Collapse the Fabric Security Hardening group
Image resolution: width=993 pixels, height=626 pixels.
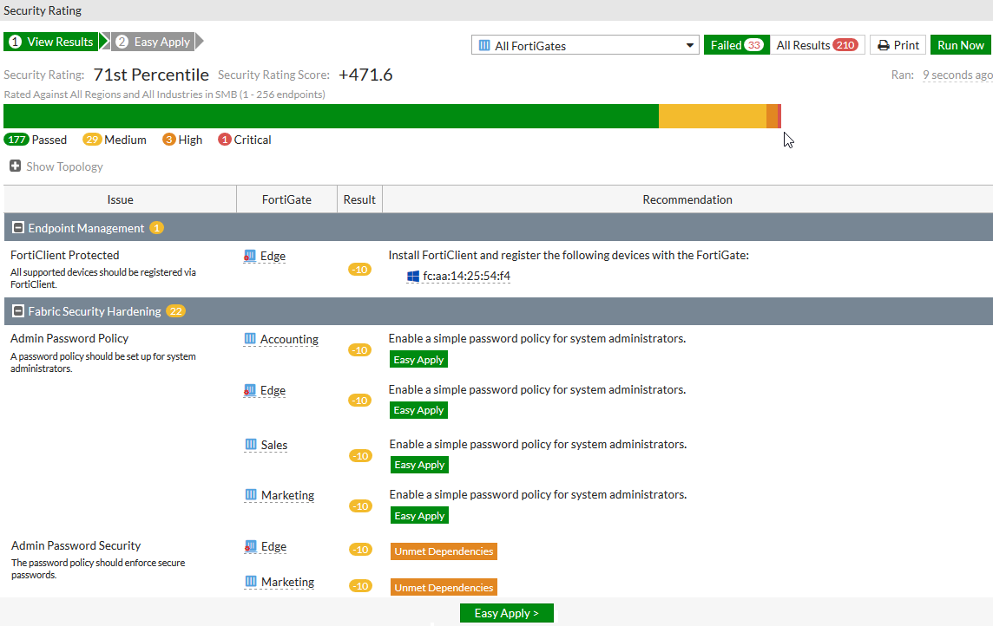(x=18, y=311)
